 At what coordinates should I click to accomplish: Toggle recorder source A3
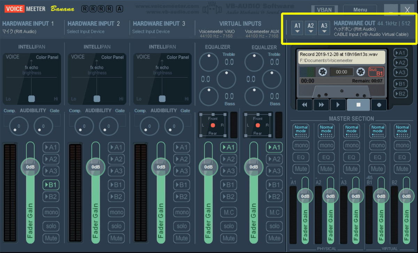400,72
